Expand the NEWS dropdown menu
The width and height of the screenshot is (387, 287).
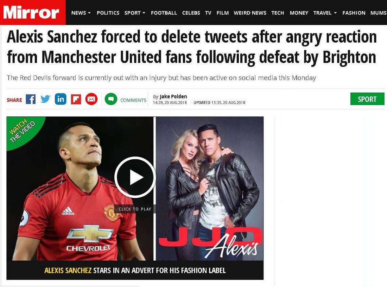tap(81, 13)
